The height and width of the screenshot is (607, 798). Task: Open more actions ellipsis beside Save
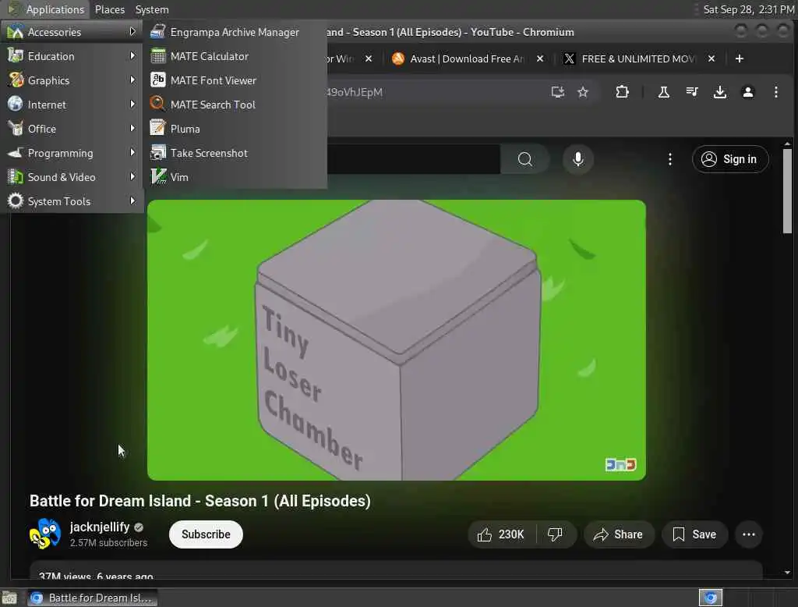click(749, 534)
